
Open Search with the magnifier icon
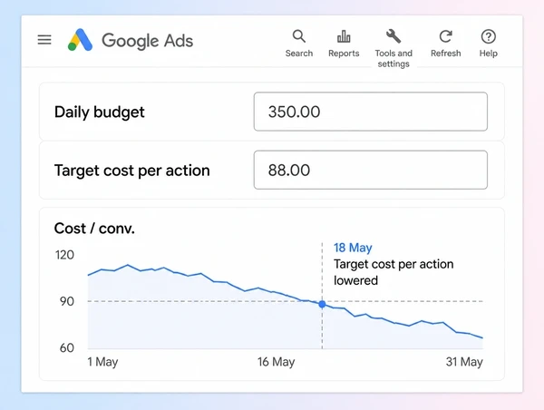pos(298,36)
